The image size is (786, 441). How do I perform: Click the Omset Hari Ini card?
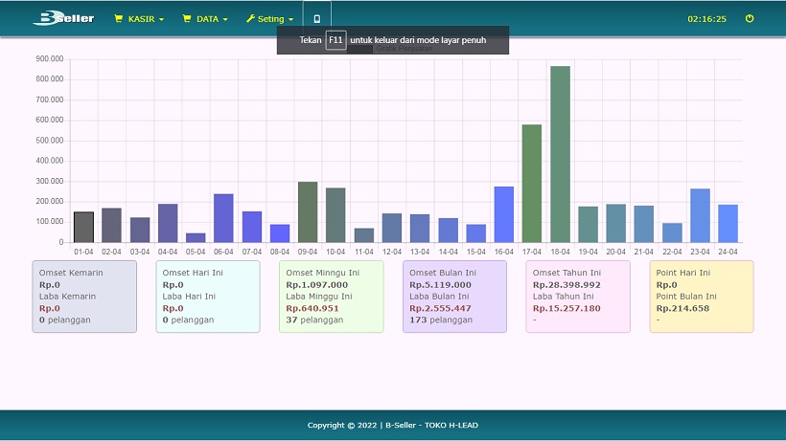207,297
